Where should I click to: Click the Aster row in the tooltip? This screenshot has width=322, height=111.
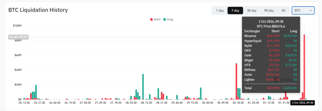point(271,75)
